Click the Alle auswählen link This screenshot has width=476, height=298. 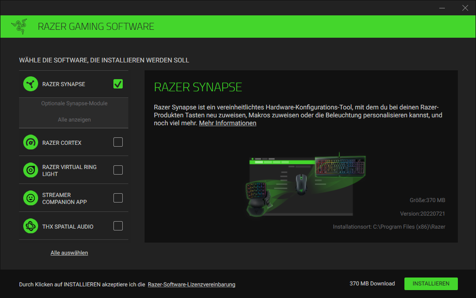coord(69,253)
